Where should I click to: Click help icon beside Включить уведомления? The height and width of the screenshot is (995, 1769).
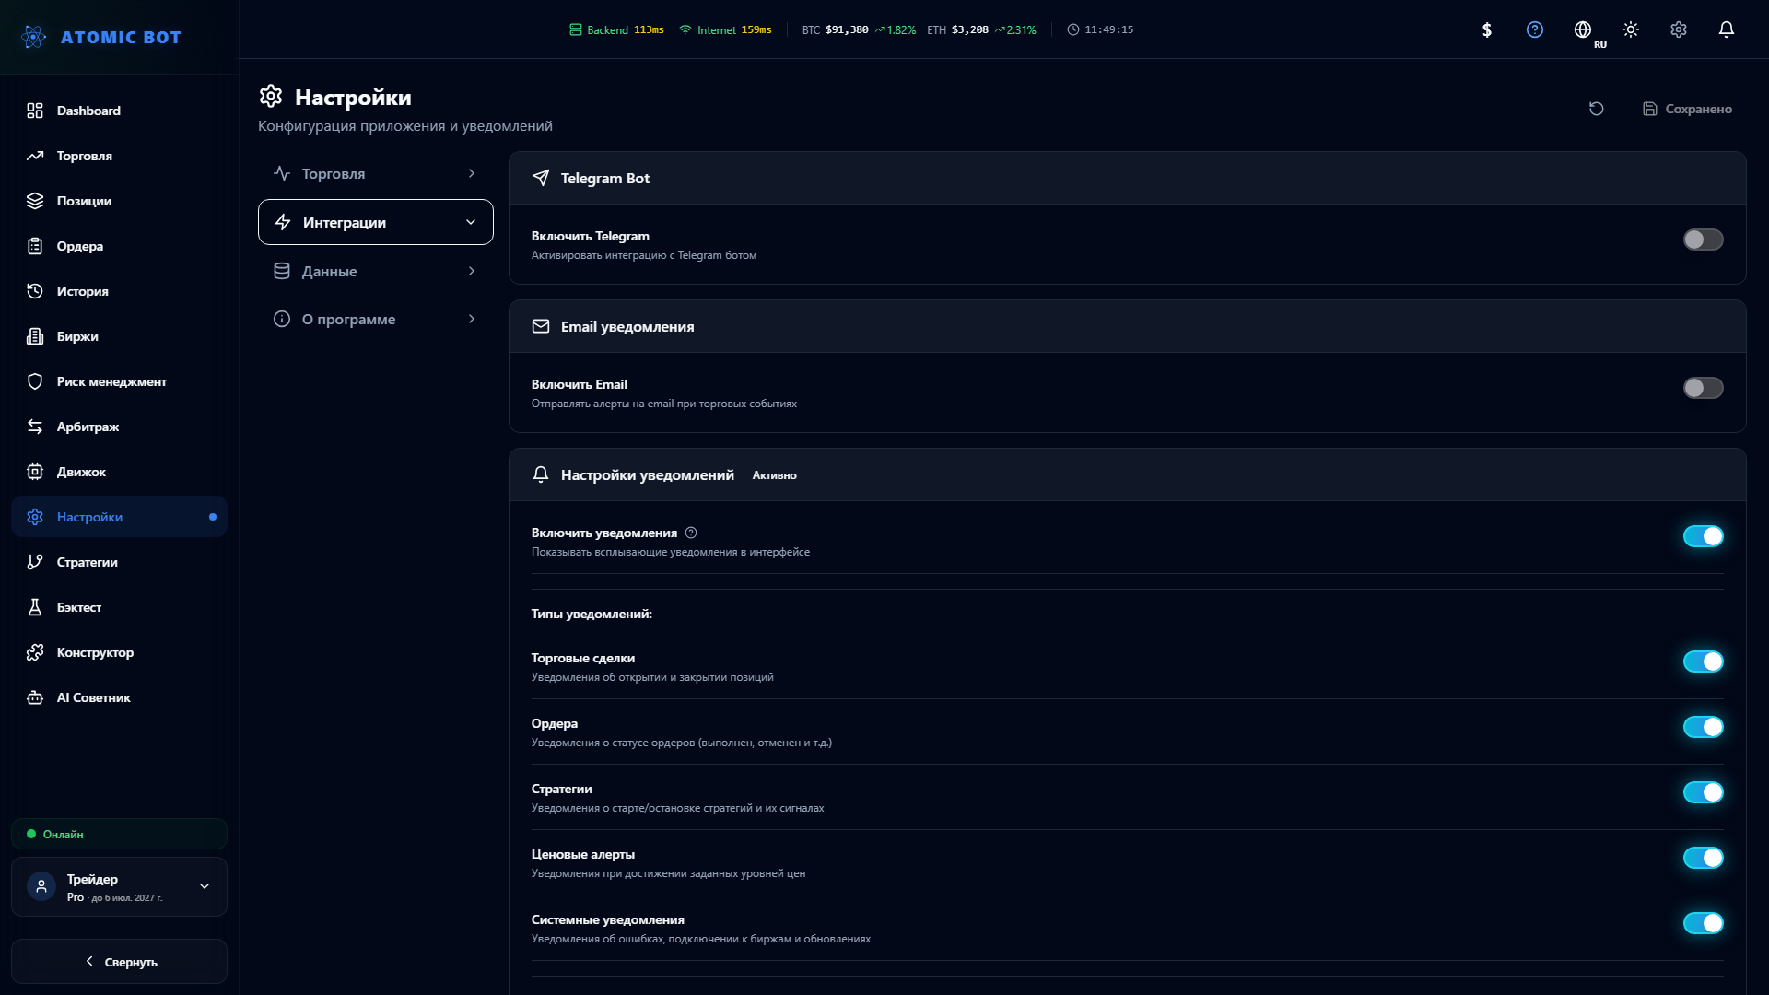tap(691, 533)
